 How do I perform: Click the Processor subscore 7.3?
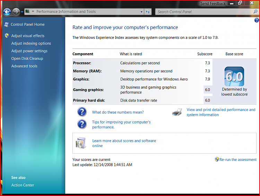coord(207,63)
